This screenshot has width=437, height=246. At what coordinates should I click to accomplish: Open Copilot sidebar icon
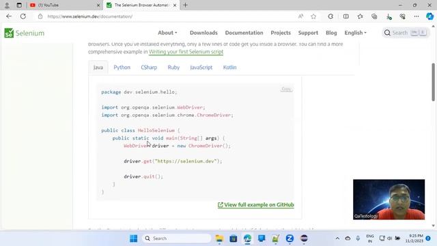(429, 16)
